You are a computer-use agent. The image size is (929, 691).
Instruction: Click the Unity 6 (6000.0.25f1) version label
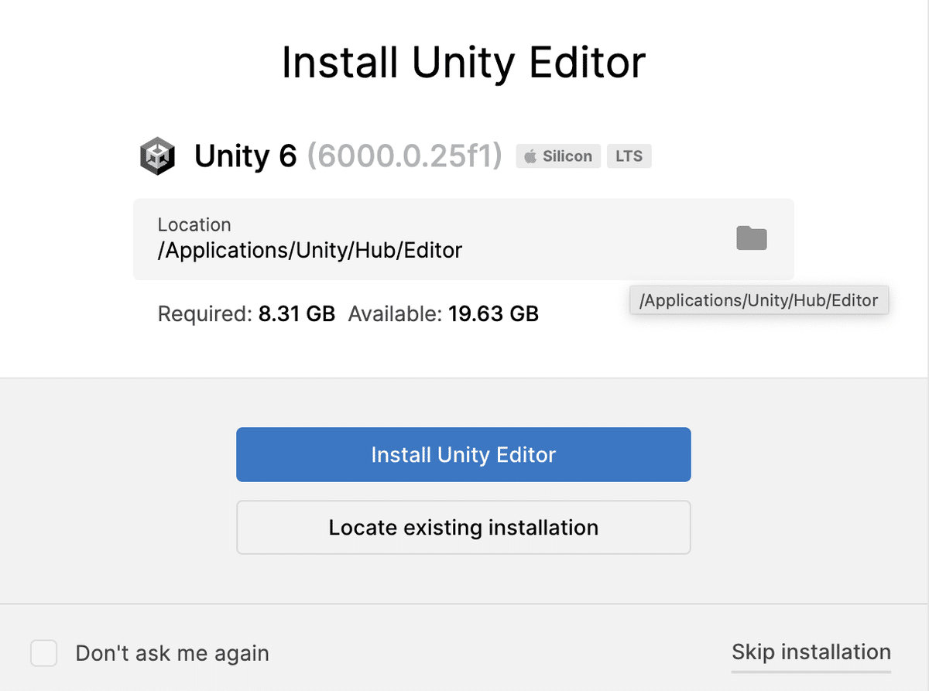(348, 156)
